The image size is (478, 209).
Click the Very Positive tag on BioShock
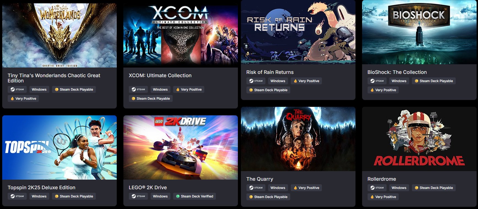point(383,90)
